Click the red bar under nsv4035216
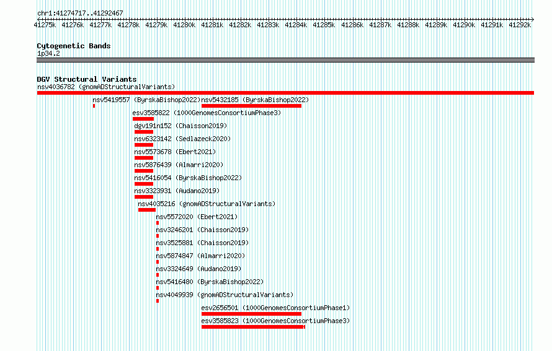This screenshot has width=552, height=351. click(x=147, y=210)
